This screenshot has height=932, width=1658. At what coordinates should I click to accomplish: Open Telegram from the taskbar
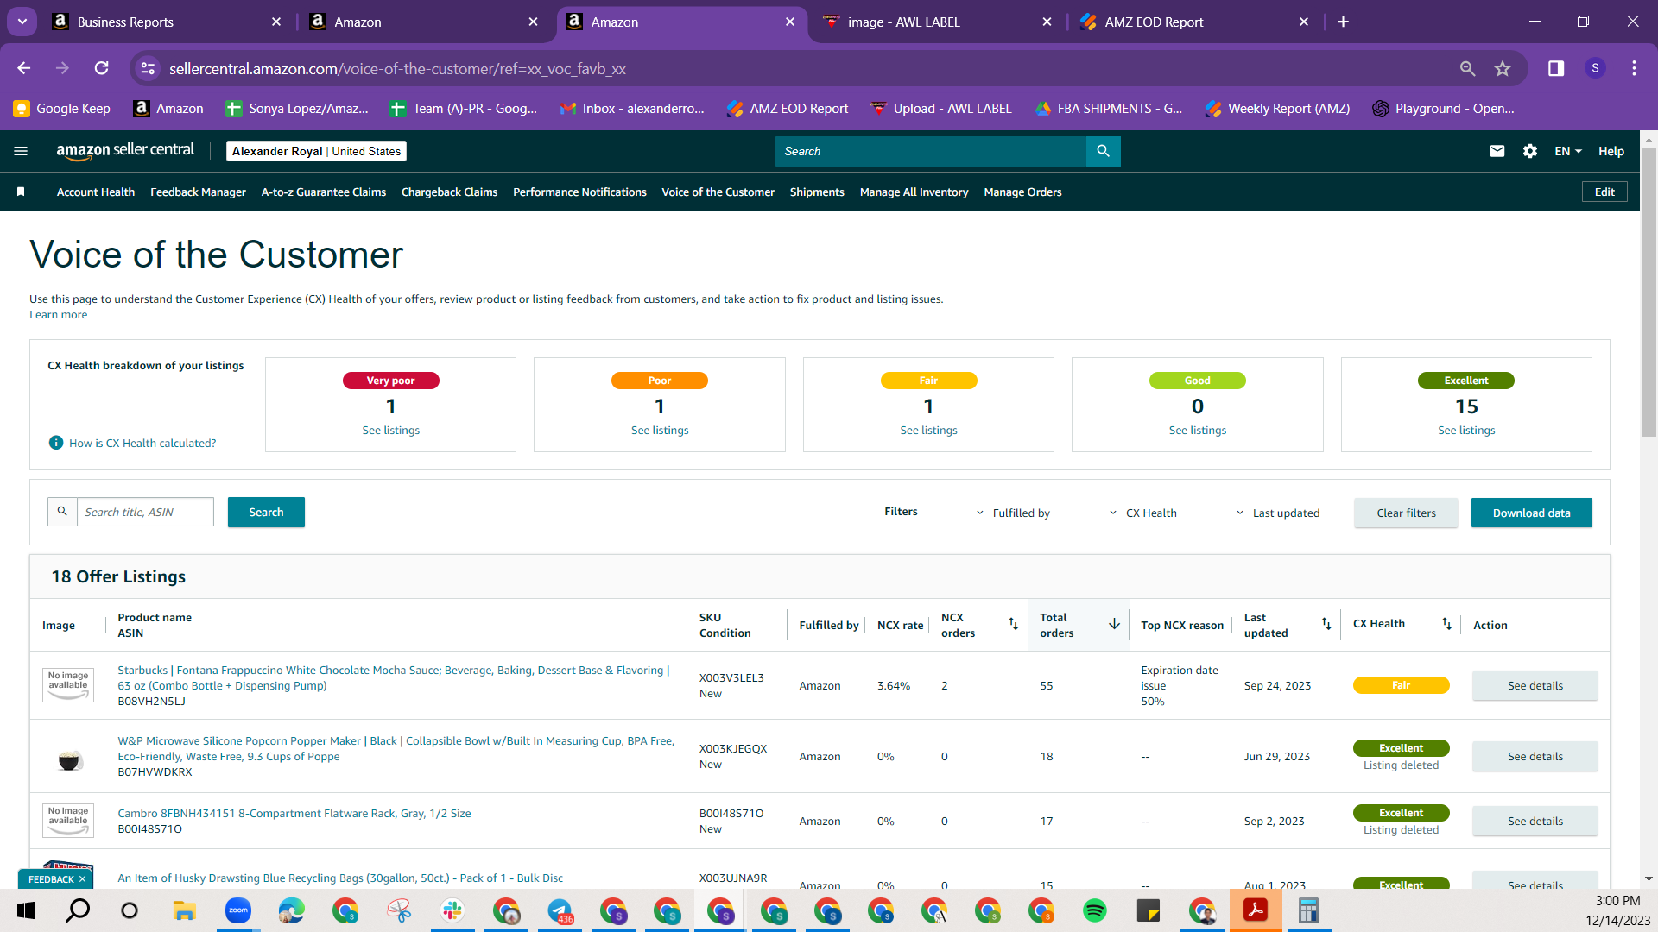(560, 910)
